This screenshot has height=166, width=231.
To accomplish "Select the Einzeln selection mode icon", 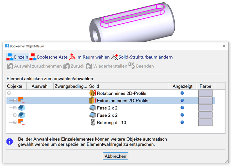I will [10, 57].
